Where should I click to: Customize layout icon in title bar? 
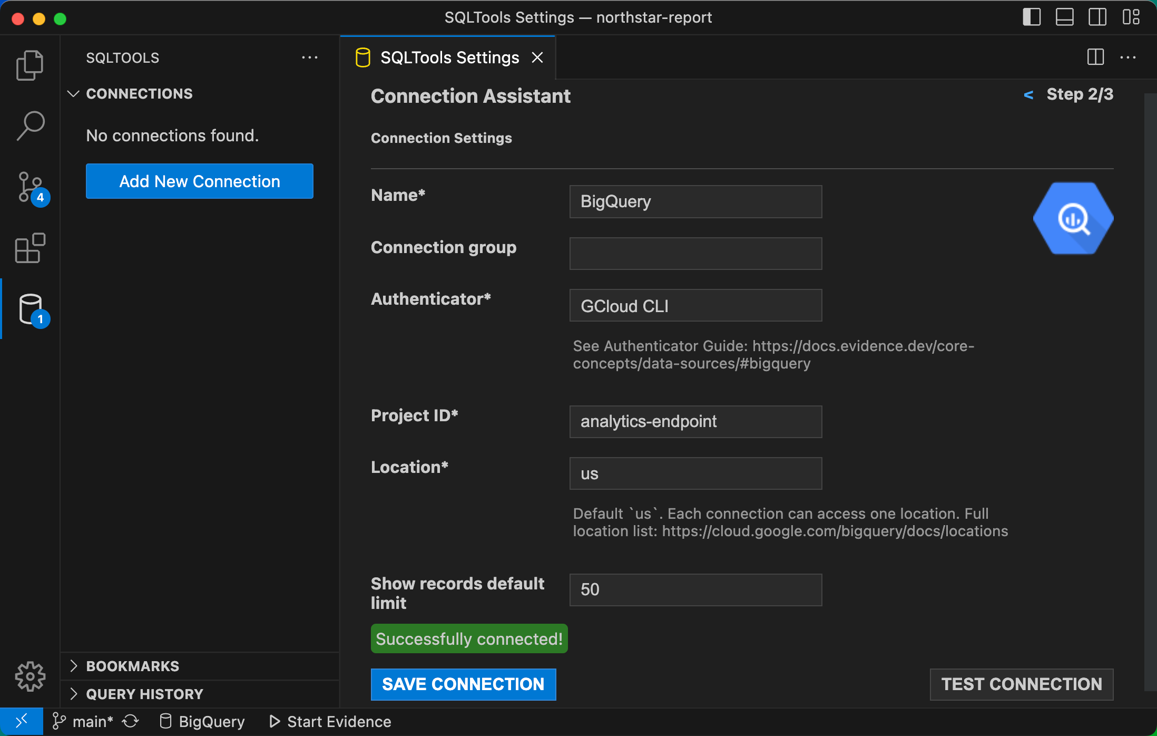[1131, 17]
